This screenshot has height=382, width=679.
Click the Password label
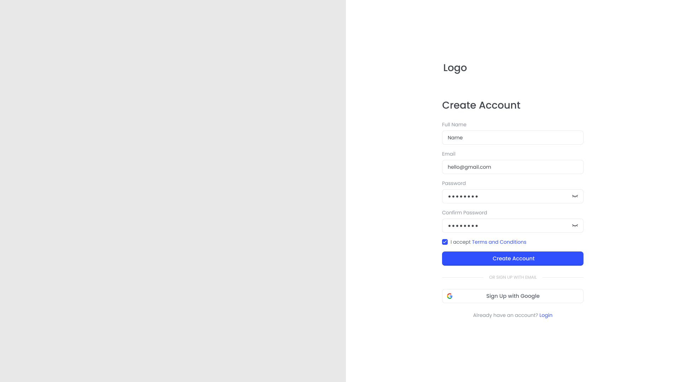(454, 183)
